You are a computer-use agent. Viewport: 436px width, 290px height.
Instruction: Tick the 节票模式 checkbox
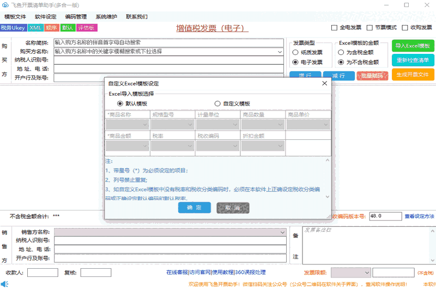coord(370,27)
